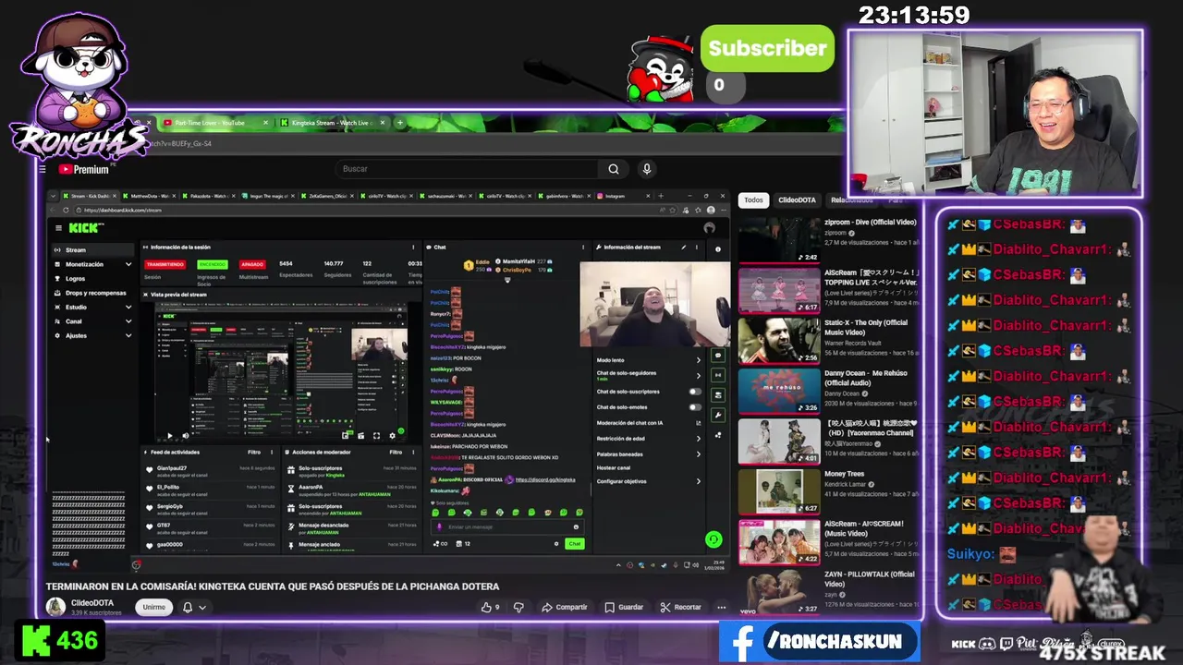Click the YouTube Premium logo
The height and width of the screenshot is (665, 1183).
click(84, 169)
